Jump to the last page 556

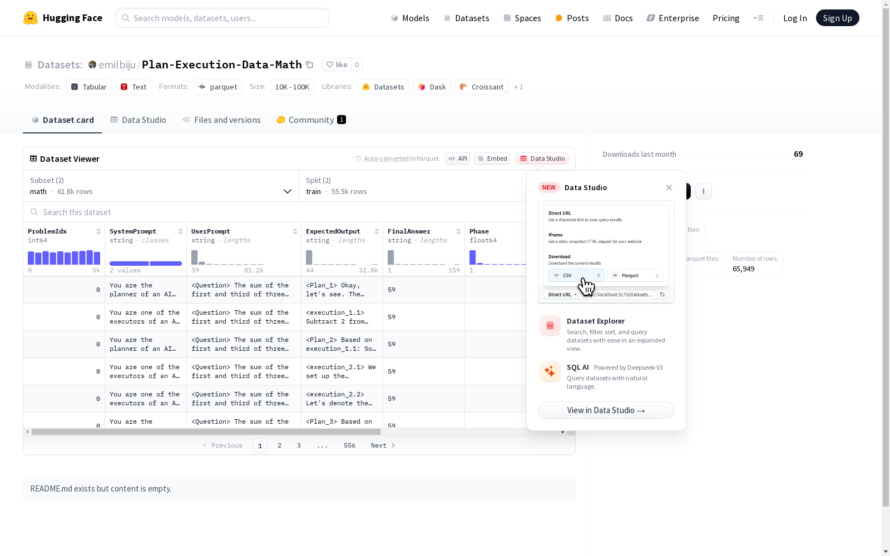pyautogui.click(x=349, y=445)
